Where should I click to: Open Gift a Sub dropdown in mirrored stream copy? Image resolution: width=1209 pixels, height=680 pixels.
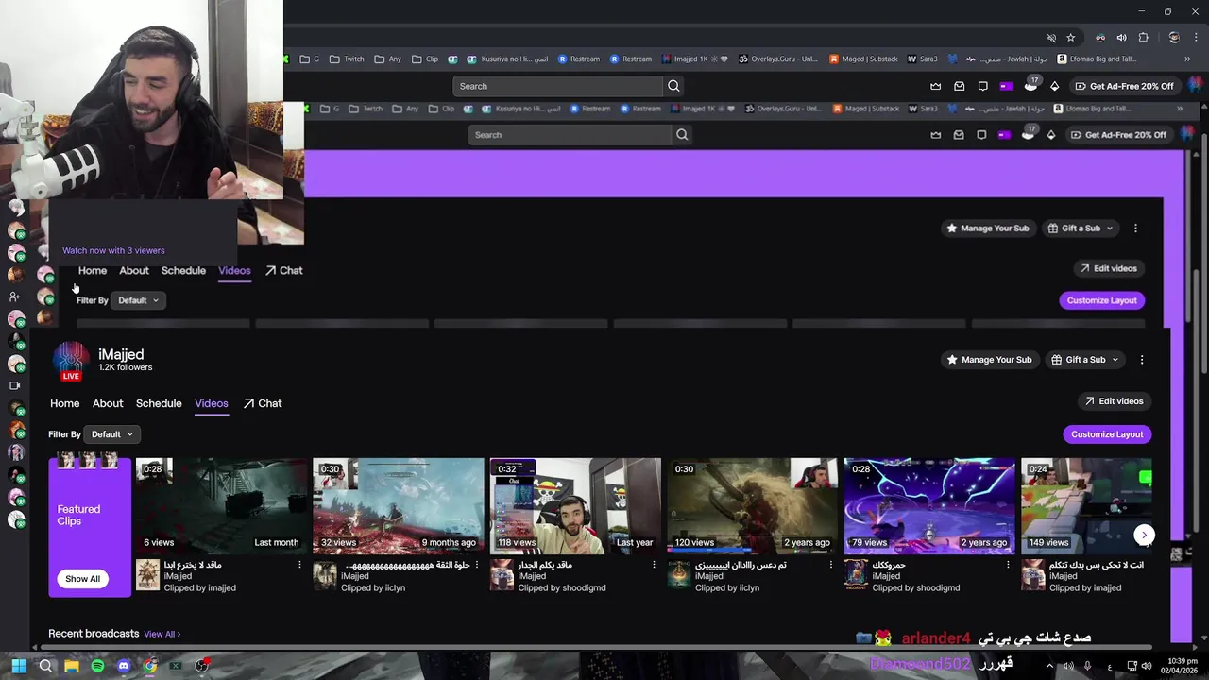(x=1080, y=229)
